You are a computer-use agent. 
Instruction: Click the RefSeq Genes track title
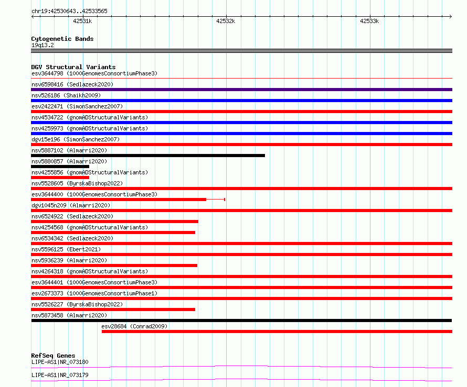tap(53, 356)
